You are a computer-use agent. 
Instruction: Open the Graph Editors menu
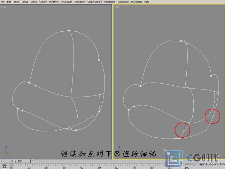point(95,2)
